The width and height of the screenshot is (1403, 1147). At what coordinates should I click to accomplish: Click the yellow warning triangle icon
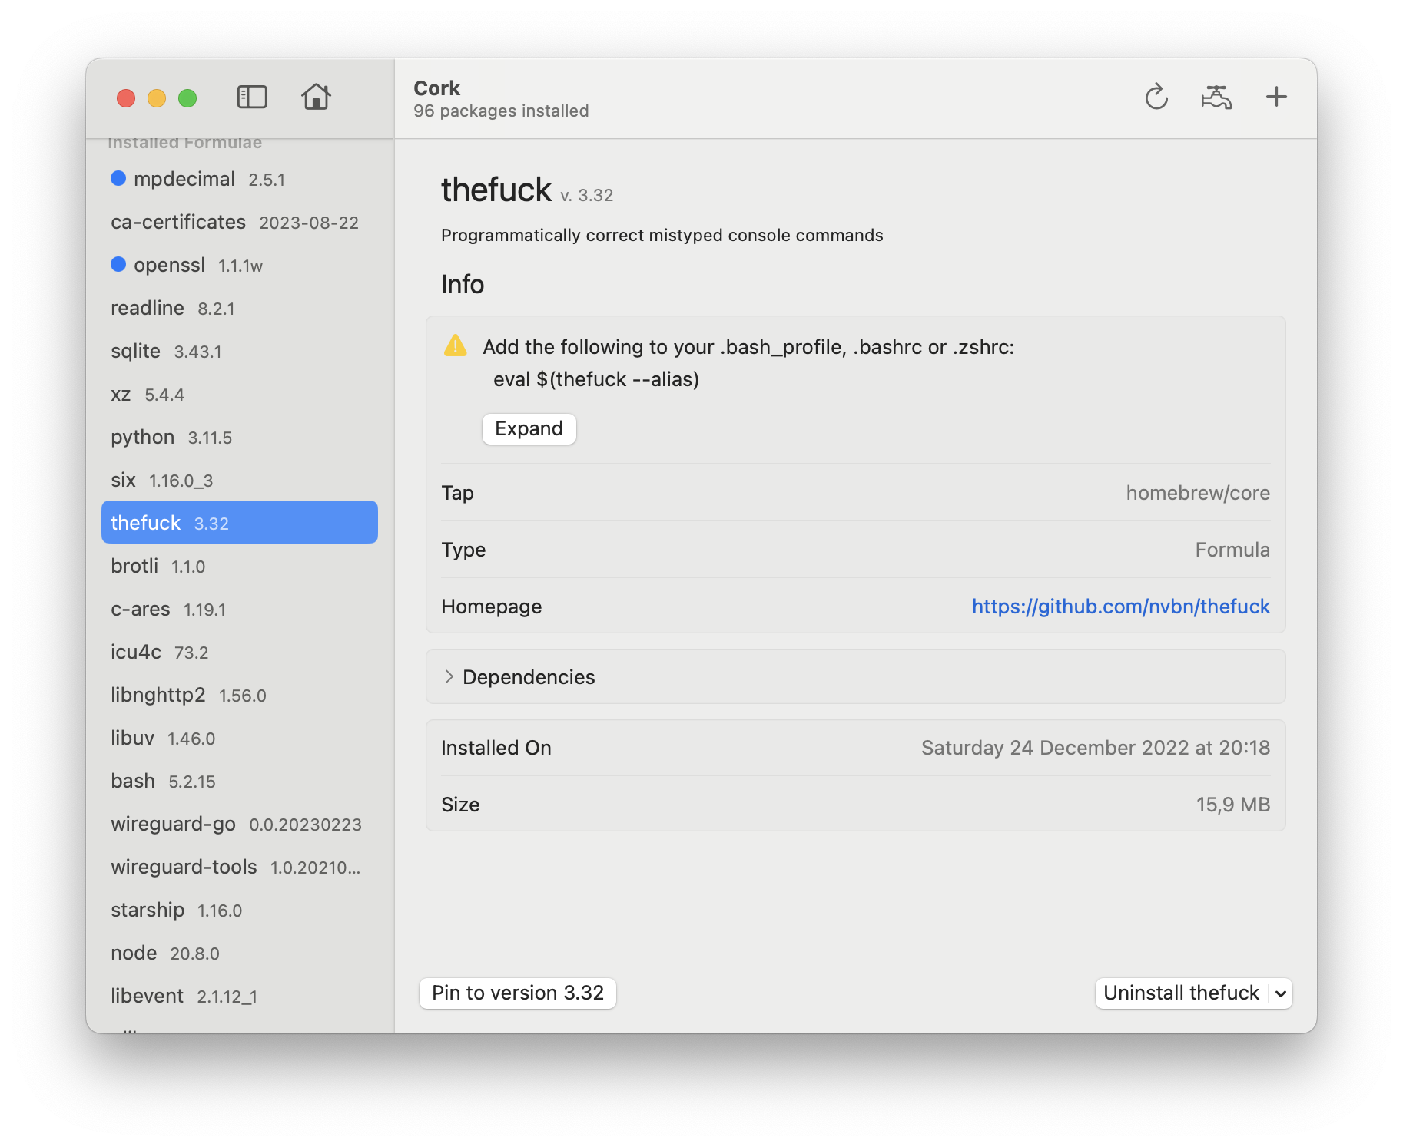coord(456,345)
